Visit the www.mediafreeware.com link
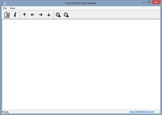The height and width of the screenshot is (115, 162). click(x=142, y=111)
